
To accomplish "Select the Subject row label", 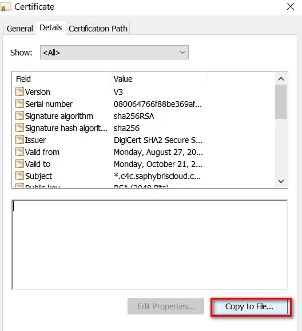I will [39, 176].
